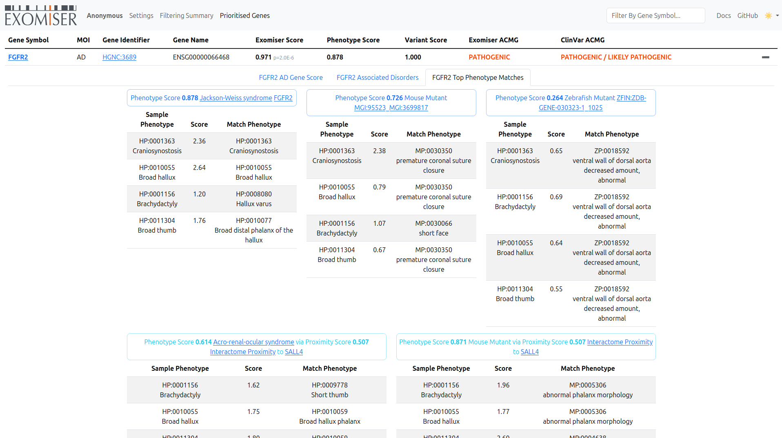Click the MOI value AD
This screenshot has width=782, height=438.
[81, 57]
